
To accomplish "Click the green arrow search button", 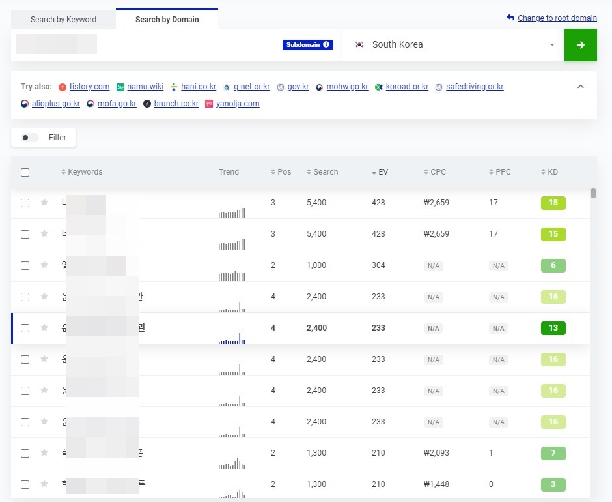I will [580, 45].
